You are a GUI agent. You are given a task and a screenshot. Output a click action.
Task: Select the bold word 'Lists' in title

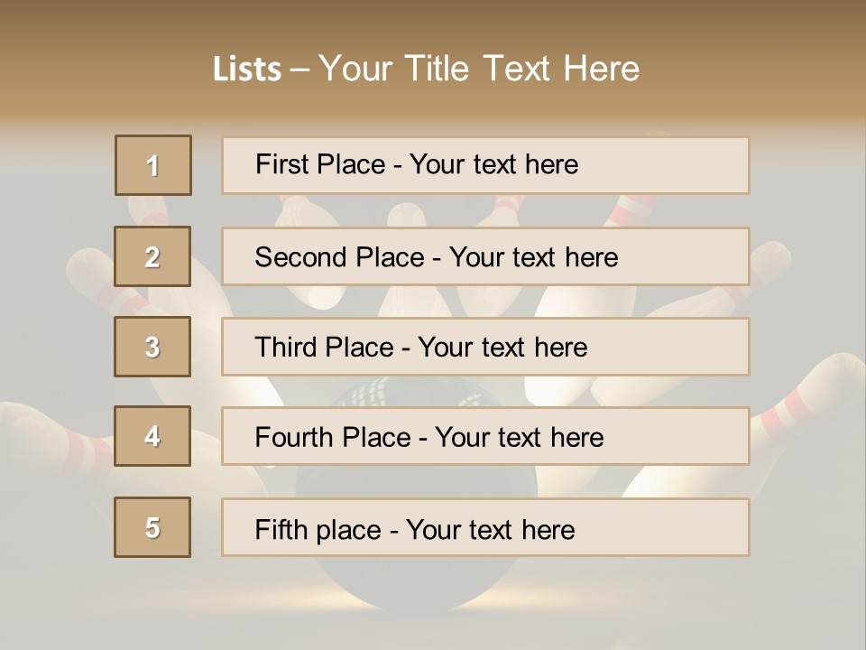[246, 70]
